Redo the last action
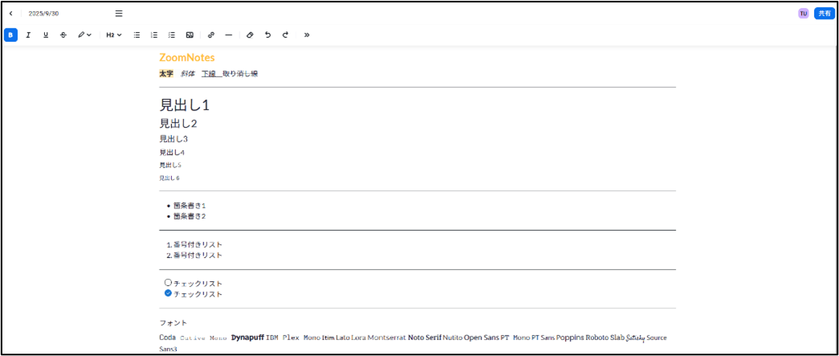This screenshot has width=839, height=356. pyautogui.click(x=285, y=35)
